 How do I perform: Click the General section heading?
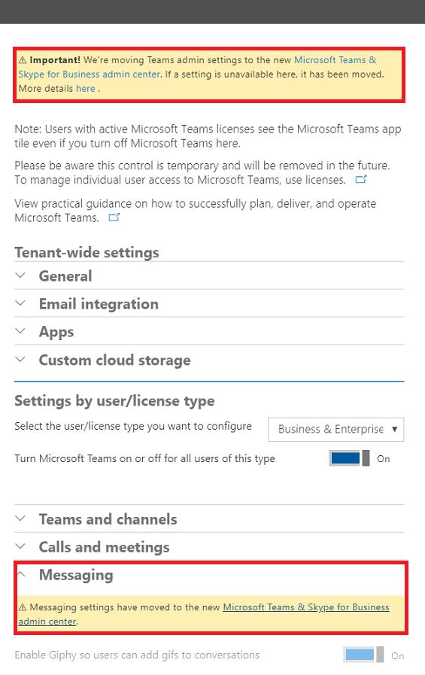click(x=65, y=276)
